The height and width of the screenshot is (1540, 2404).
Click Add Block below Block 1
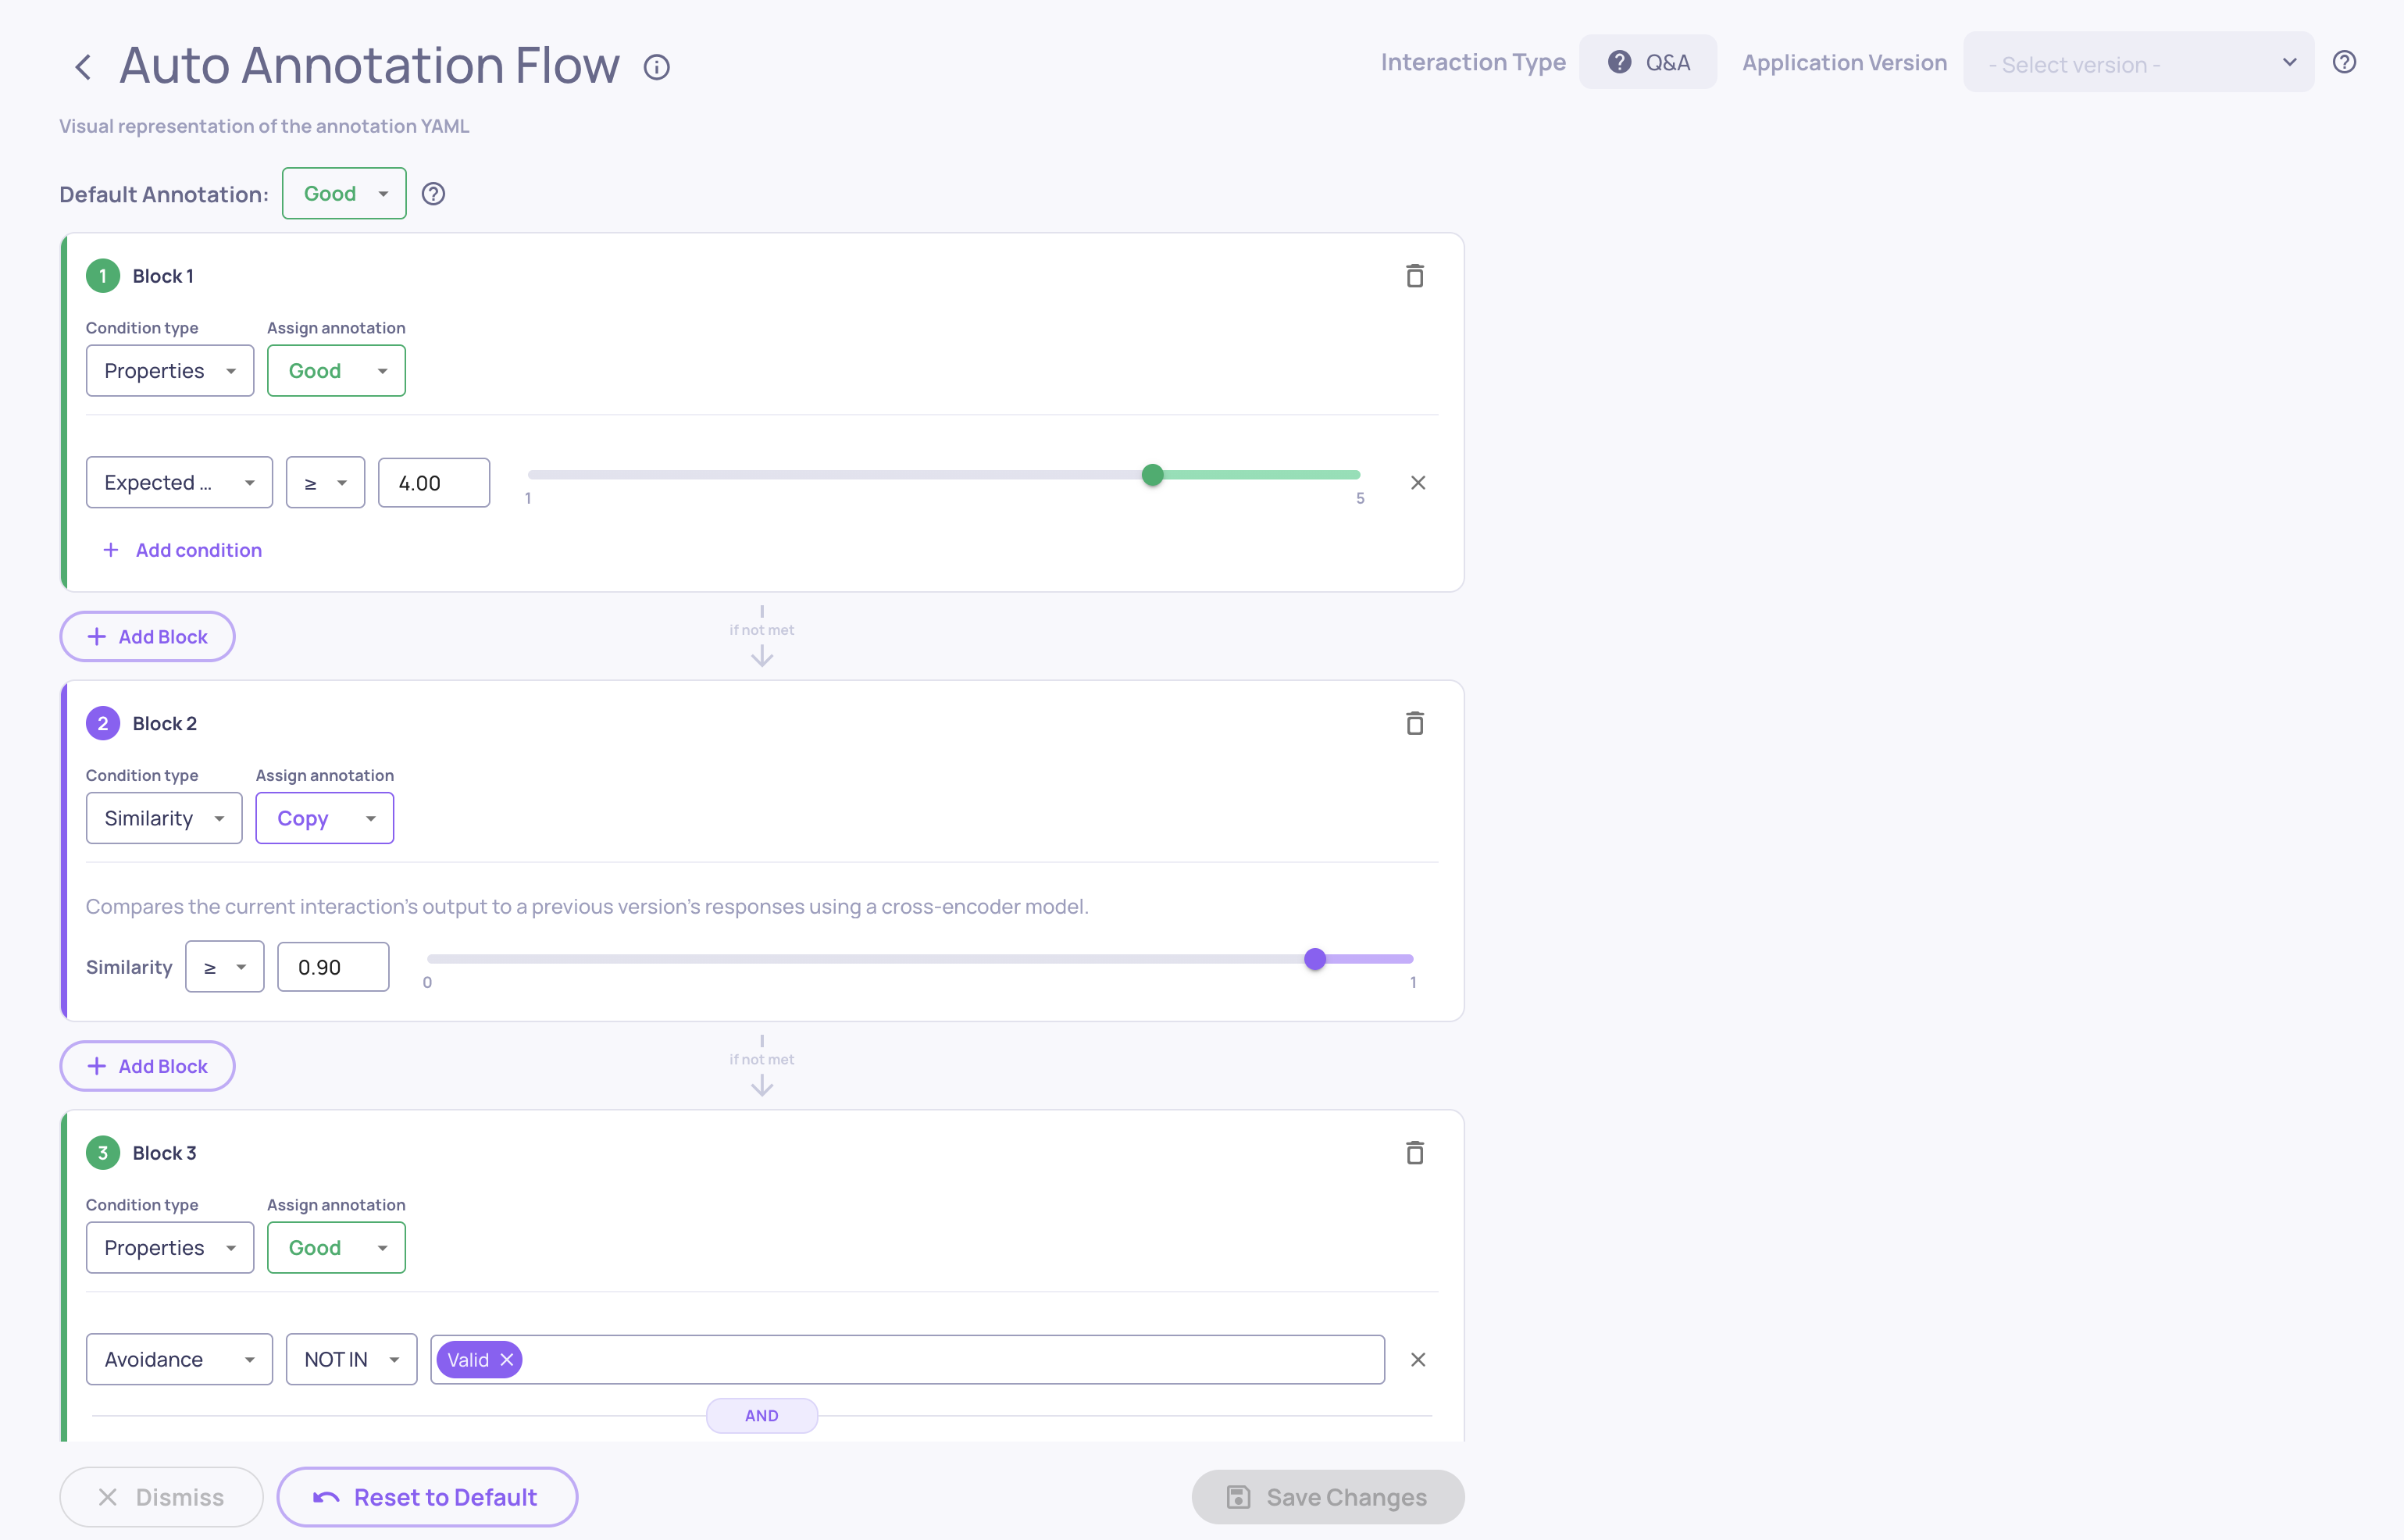[148, 637]
